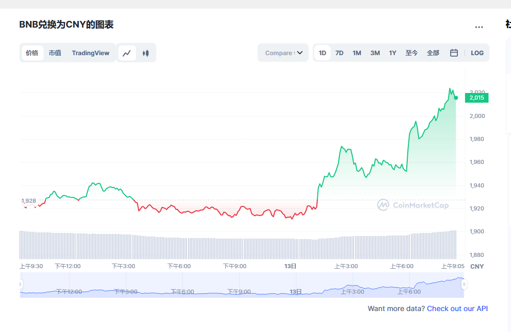Select the 7D time range

pyautogui.click(x=339, y=53)
